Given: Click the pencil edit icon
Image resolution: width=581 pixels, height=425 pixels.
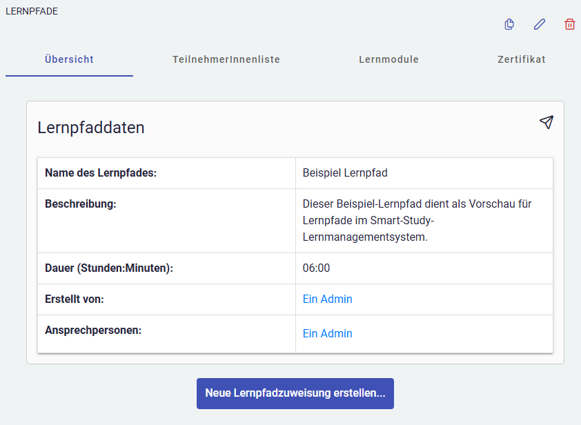Looking at the screenshot, I should tap(540, 25).
